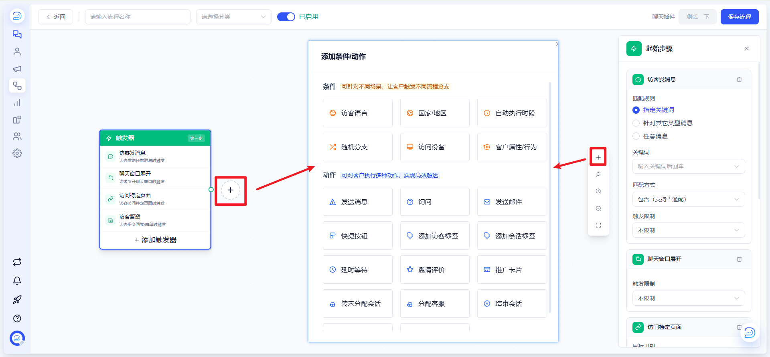770x357 pixels.
Task: Open 触发限制 dropdown under 聊天窗口展开
Action: 689,298
